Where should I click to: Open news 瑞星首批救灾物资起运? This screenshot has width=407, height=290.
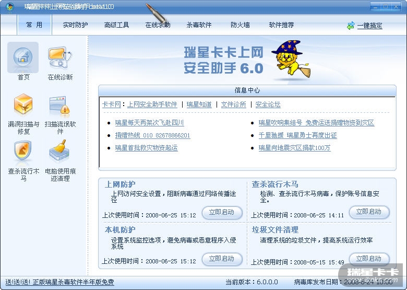(x=147, y=148)
